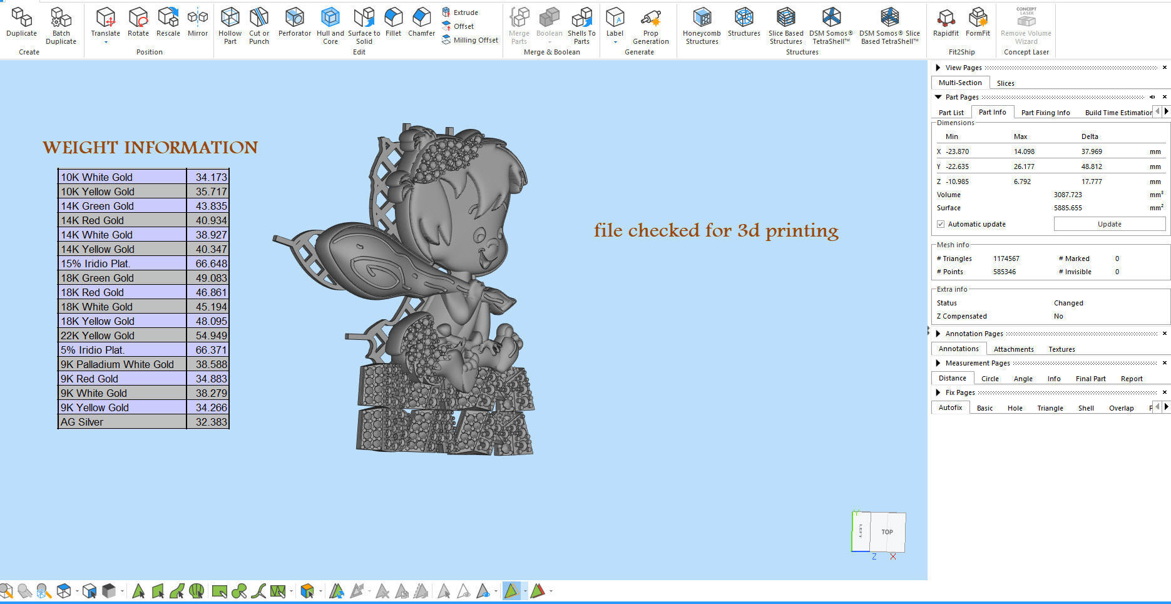Open the Translate dropdown arrow
Screen dimensions: 1171x604
coord(105,42)
